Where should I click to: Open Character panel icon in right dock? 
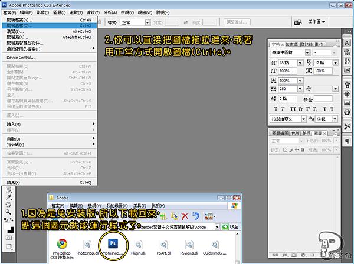click(347, 43)
